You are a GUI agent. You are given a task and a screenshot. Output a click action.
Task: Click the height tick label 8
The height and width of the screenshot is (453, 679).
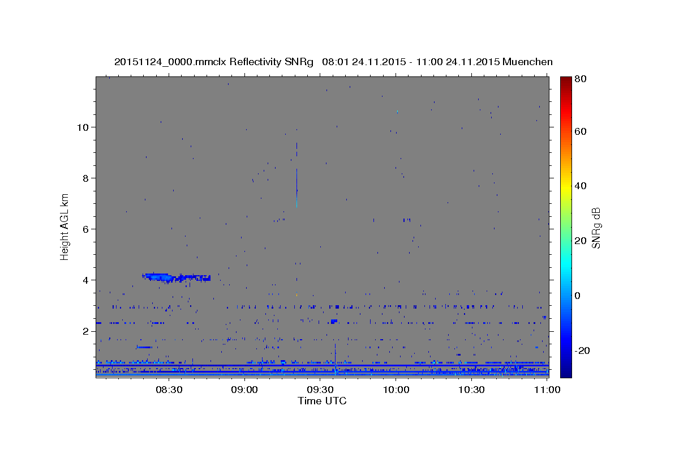[x=86, y=178]
